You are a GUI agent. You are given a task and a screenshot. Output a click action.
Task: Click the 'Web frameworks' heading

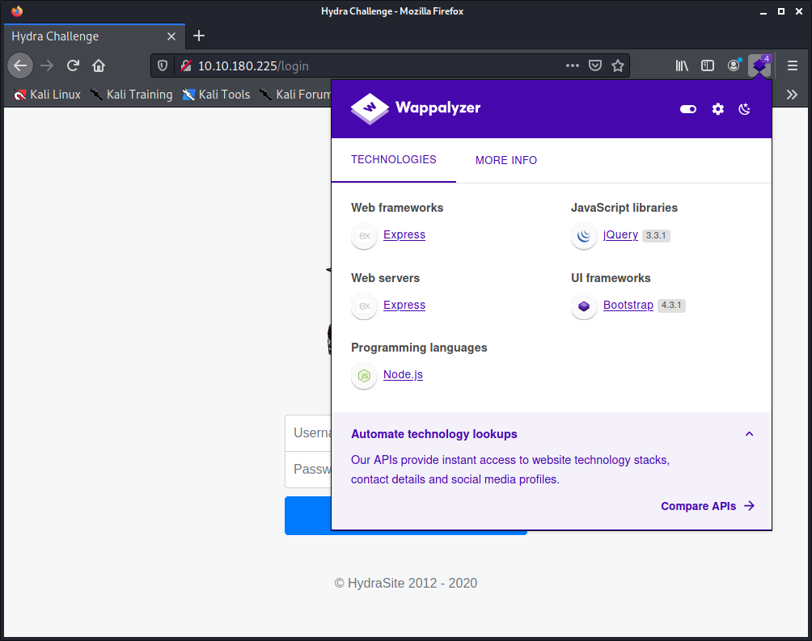click(x=397, y=208)
